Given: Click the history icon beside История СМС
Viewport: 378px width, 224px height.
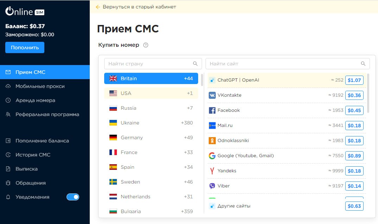Looking at the screenshot, I should pos(8,155).
